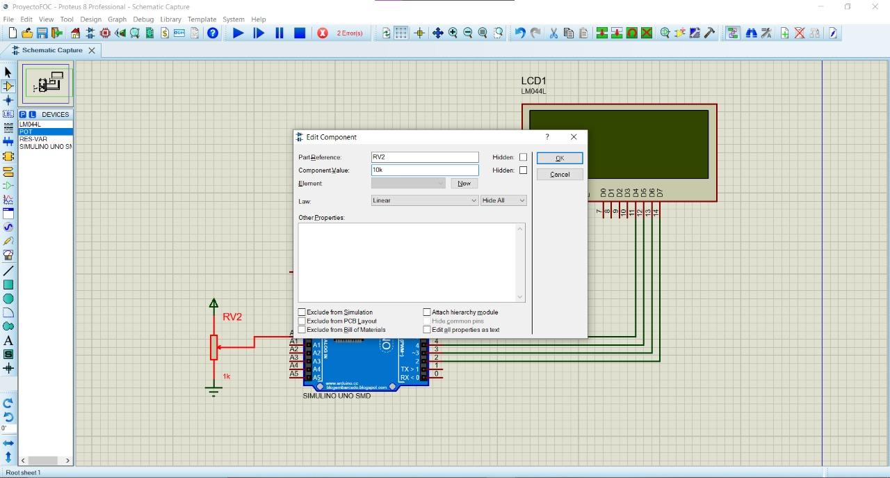Open the File menu
This screenshot has height=478, width=890.
point(8,19)
